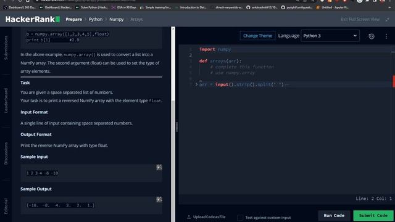Screen dimensions: 395x222
Task: Open the DSA in 90 Days bookmark
Action: [x=124, y=7]
